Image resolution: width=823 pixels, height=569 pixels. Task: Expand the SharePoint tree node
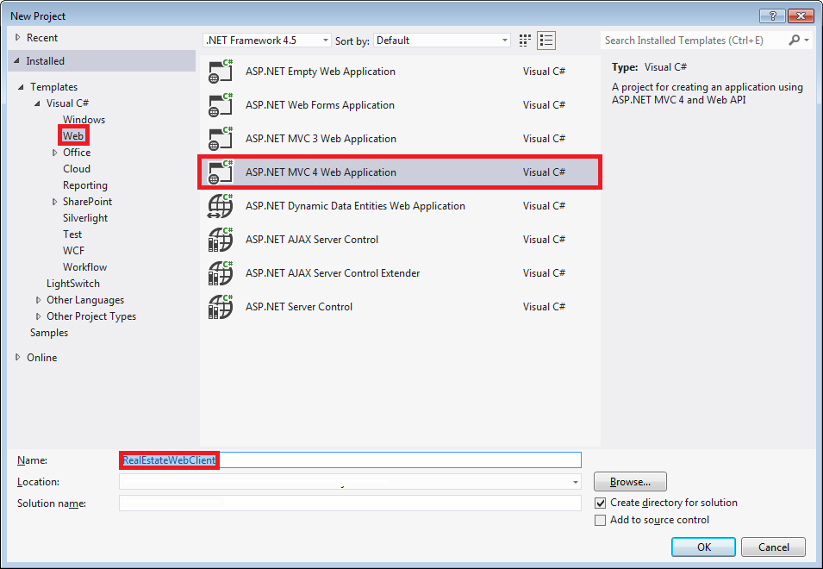[54, 202]
